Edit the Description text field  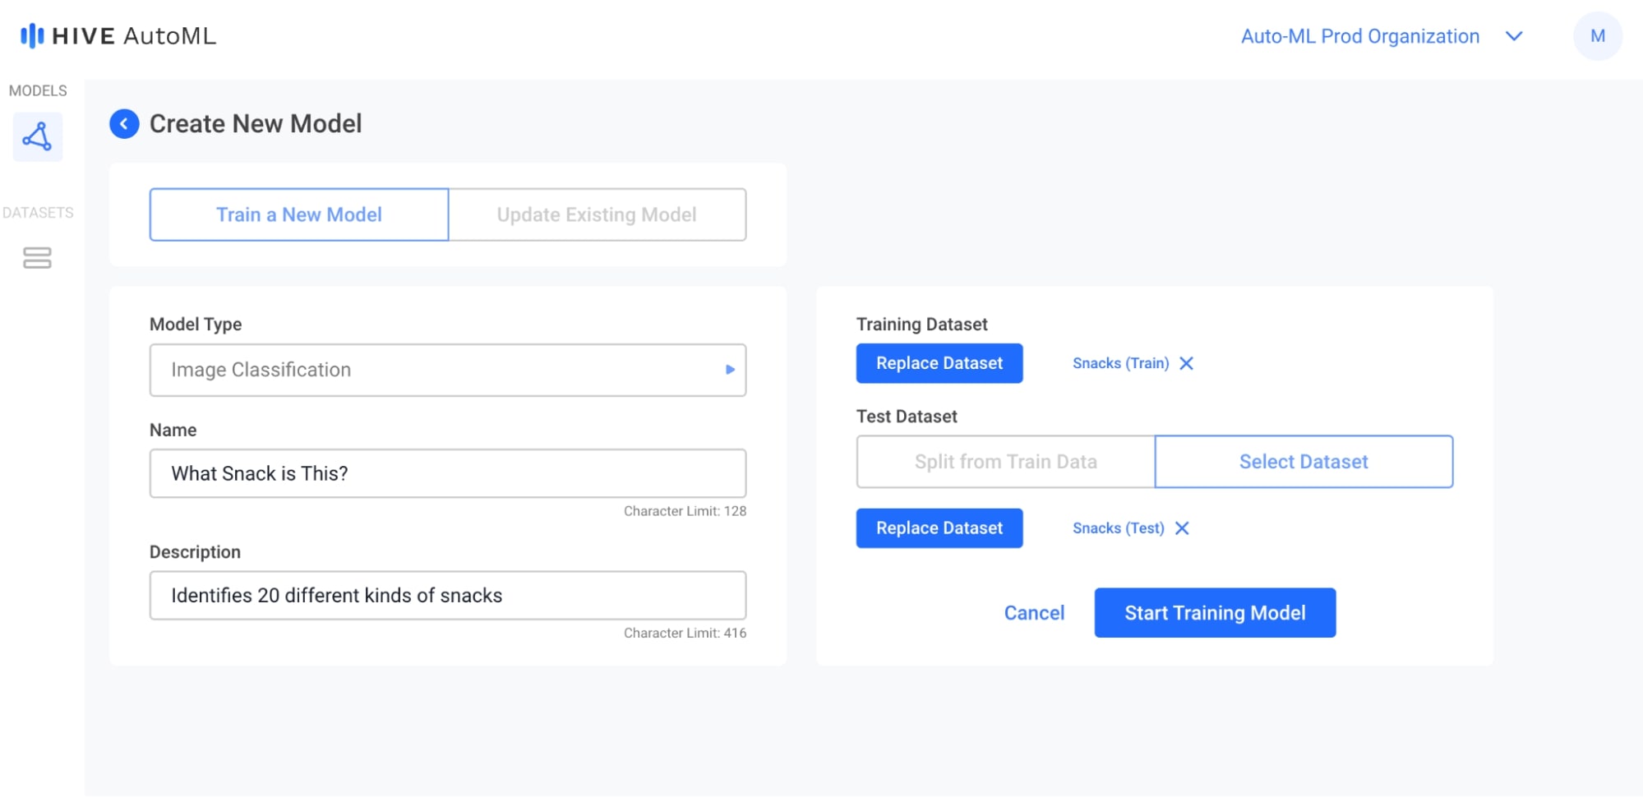point(446,595)
